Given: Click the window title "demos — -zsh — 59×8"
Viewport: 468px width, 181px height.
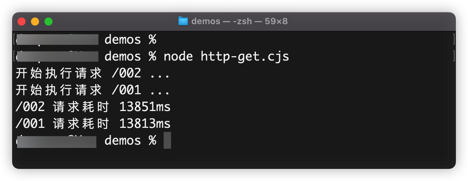Looking at the screenshot, I should point(239,22).
